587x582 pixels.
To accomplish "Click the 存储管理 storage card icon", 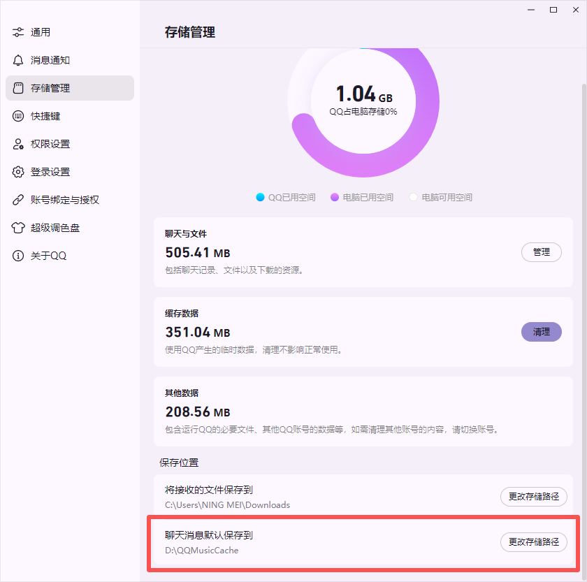I will (18, 88).
